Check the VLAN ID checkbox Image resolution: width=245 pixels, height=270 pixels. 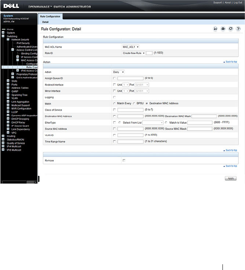pyautogui.click(x=114, y=135)
